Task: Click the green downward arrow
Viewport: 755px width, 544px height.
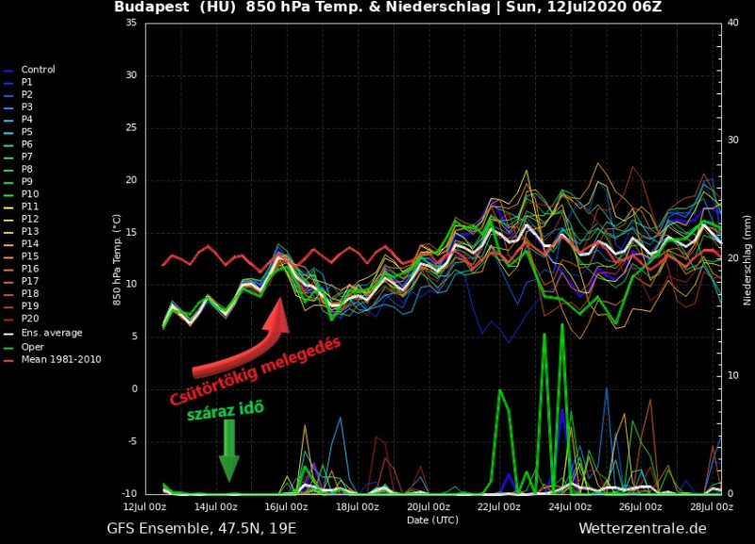Action: 229,451
